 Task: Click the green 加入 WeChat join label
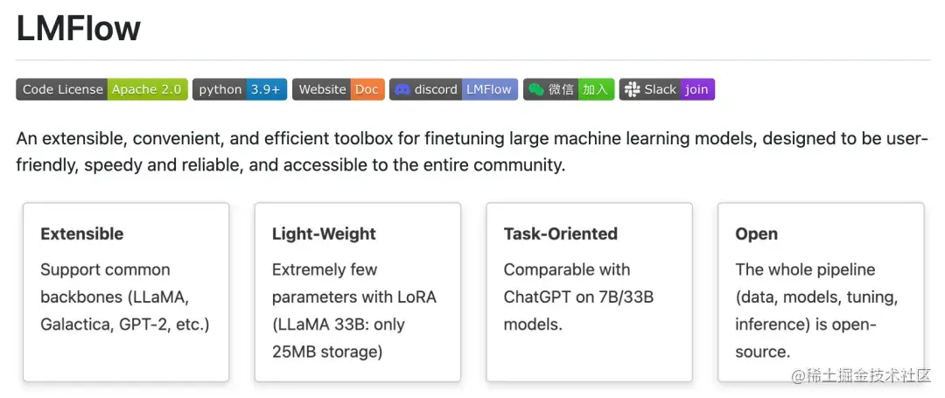(x=595, y=89)
